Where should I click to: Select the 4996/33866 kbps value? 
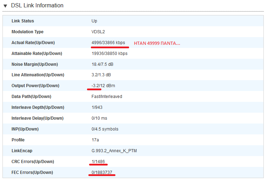[108, 43]
